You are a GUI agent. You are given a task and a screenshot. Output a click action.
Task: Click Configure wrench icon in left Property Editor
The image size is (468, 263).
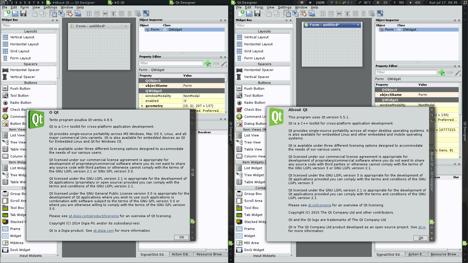pyautogui.click(x=224, y=63)
